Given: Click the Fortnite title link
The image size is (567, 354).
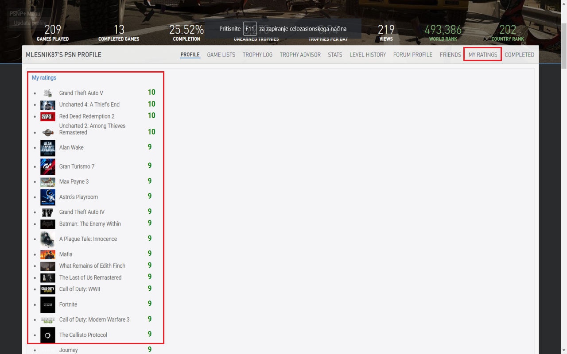Looking at the screenshot, I should tap(68, 304).
